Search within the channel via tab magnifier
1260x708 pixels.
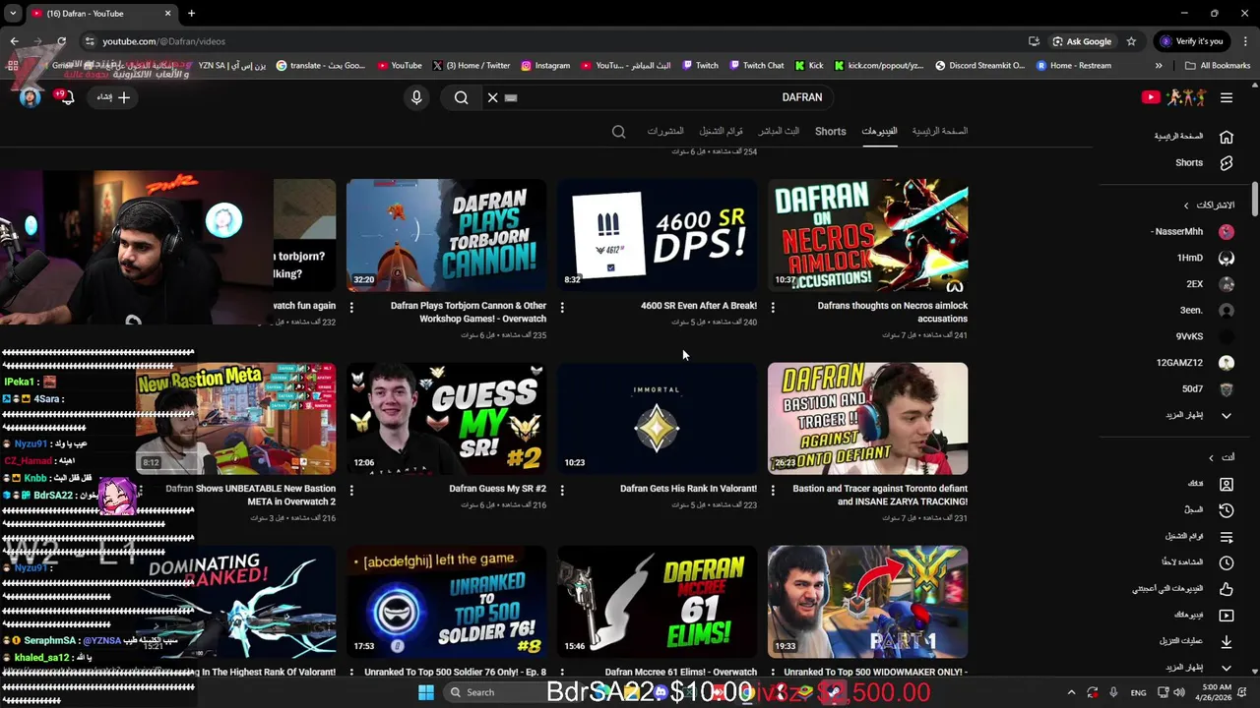click(x=618, y=132)
